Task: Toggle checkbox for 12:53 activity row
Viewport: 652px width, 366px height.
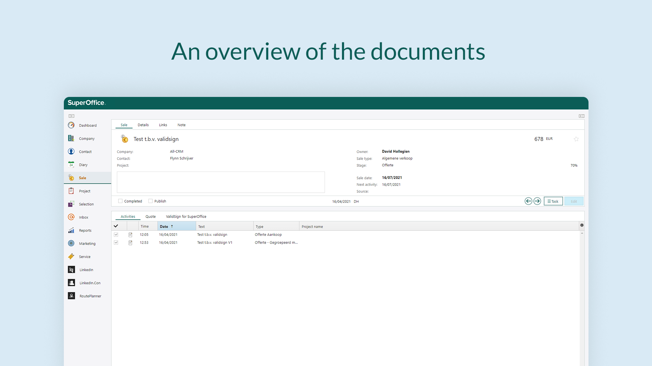Action: coord(116,243)
